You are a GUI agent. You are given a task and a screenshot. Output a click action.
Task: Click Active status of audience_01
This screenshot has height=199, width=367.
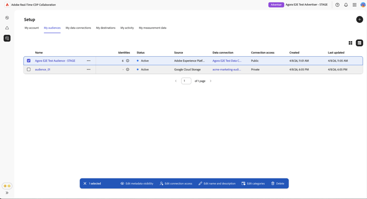143,69
